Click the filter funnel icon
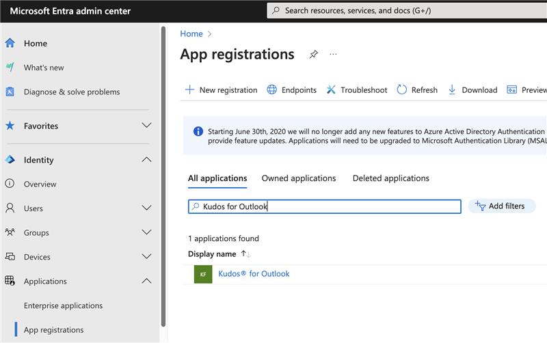The image size is (547, 343). pos(480,206)
